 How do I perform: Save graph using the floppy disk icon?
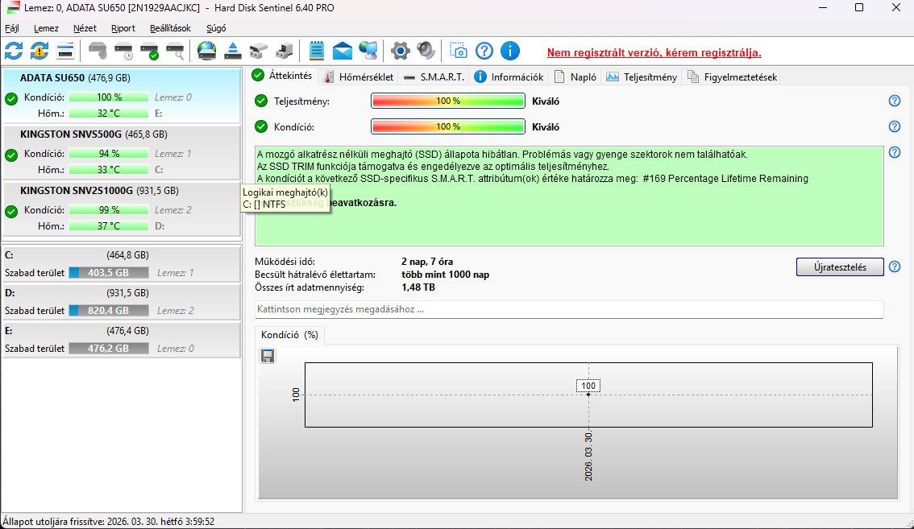tap(268, 356)
